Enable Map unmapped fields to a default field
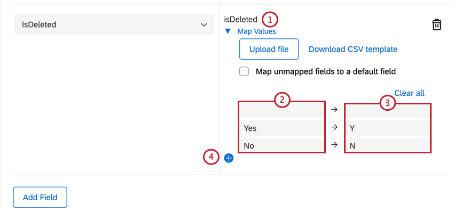Viewport: 454px width, 213px height. (x=245, y=71)
